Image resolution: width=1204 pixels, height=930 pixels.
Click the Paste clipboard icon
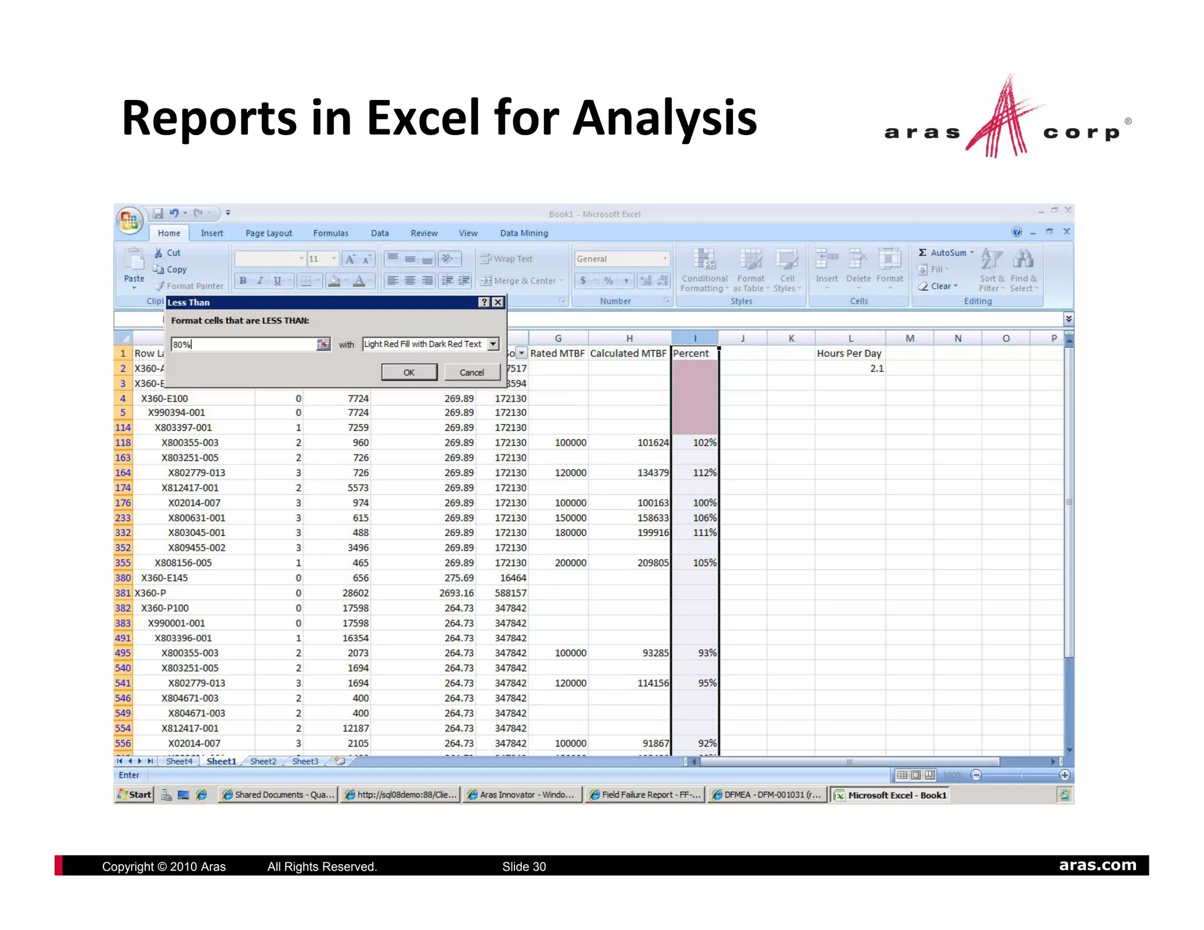[134, 259]
